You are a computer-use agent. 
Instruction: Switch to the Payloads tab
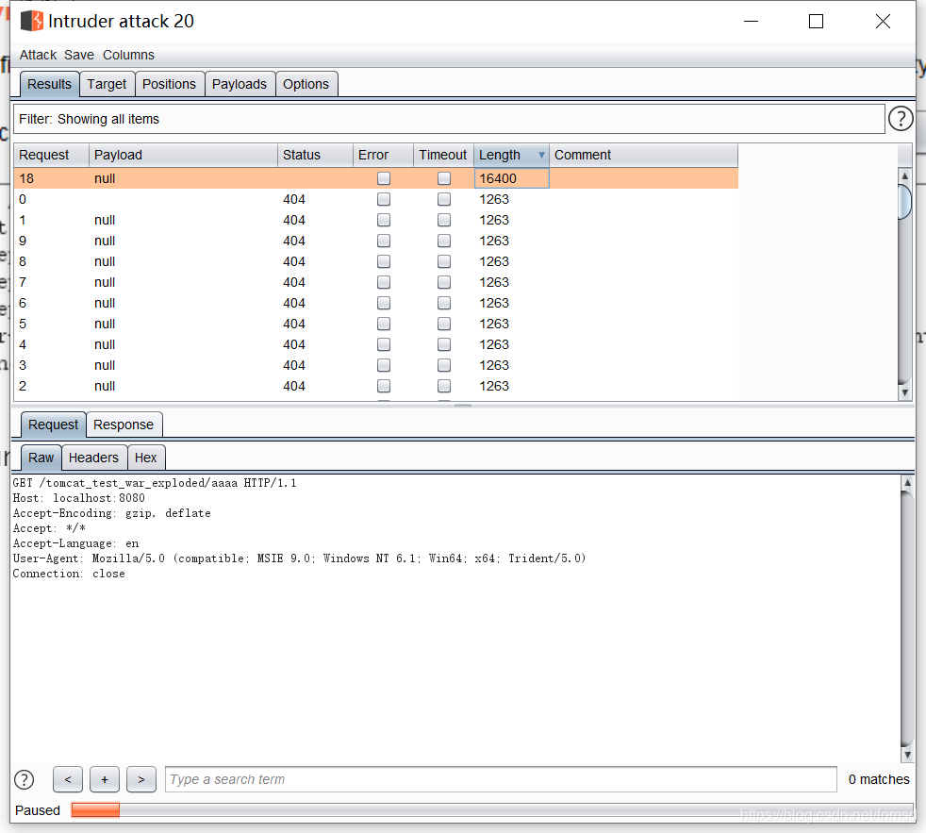coord(240,84)
